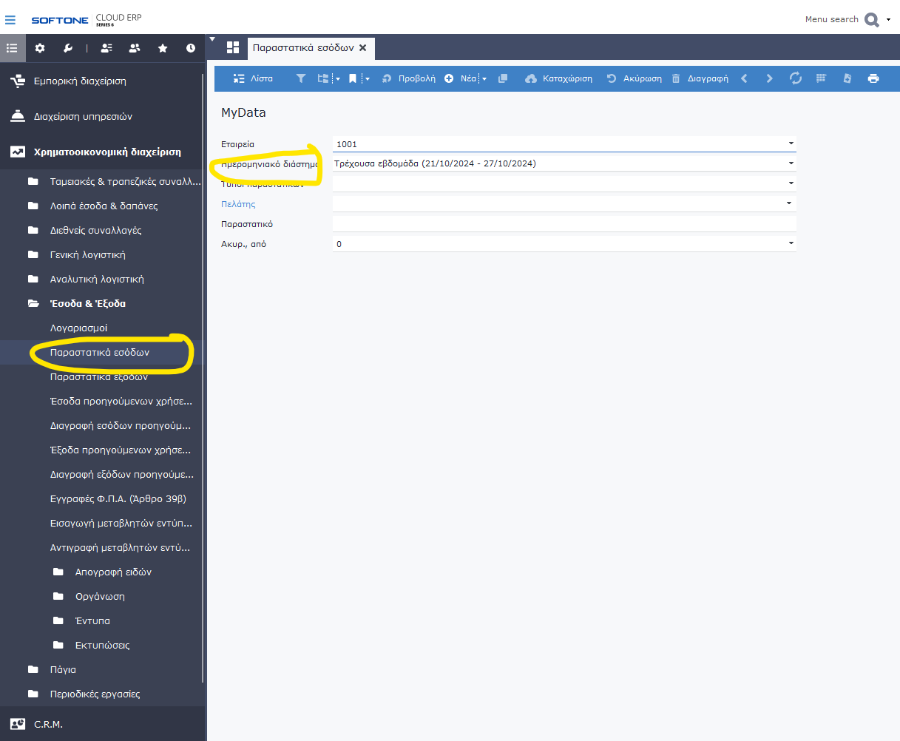900x741 pixels.
Task: Go to next record arrow
Action: pos(769,78)
